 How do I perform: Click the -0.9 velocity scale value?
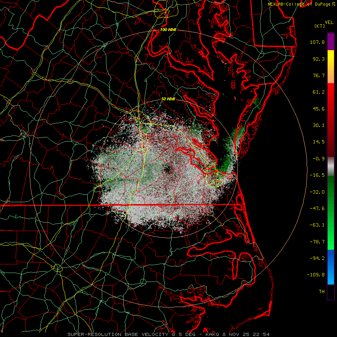[x=319, y=159]
